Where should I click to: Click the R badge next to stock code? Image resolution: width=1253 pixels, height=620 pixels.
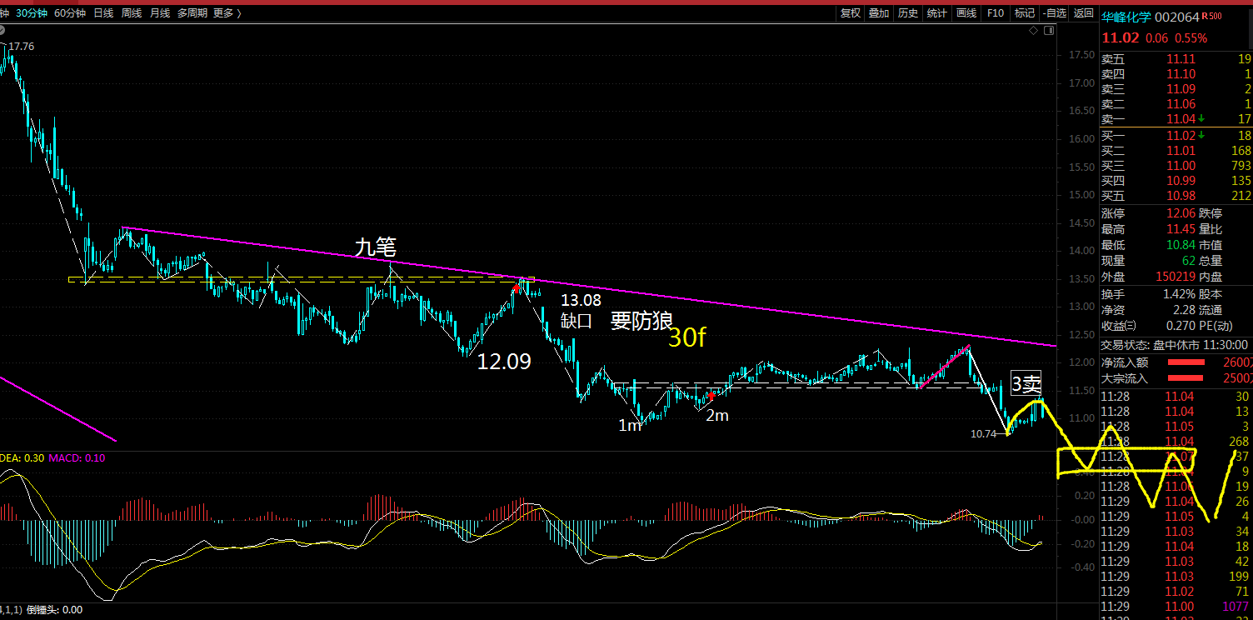(x=1204, y=17)
